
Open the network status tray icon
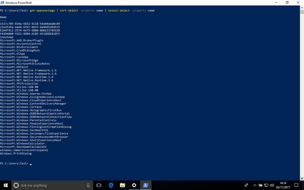[x=266, y=185]
